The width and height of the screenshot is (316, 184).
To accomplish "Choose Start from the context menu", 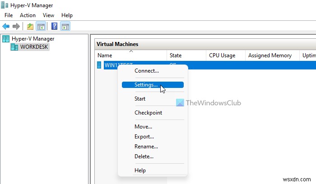I will point(153,99).
